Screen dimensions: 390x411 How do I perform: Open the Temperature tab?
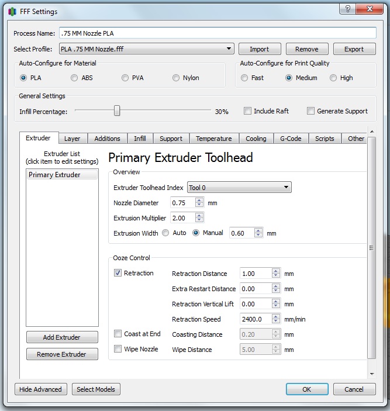click(x=213, y=139)
